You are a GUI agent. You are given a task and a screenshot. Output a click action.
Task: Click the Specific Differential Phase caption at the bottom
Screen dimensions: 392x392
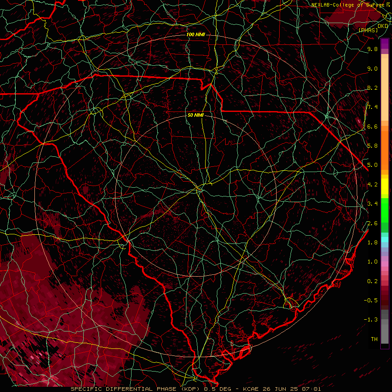pyautogui.click(x=196, y=389)
